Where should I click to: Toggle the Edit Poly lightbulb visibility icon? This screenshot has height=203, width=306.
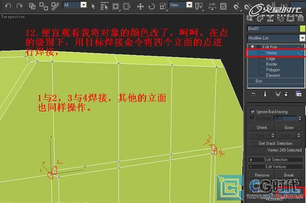(252, 47)
